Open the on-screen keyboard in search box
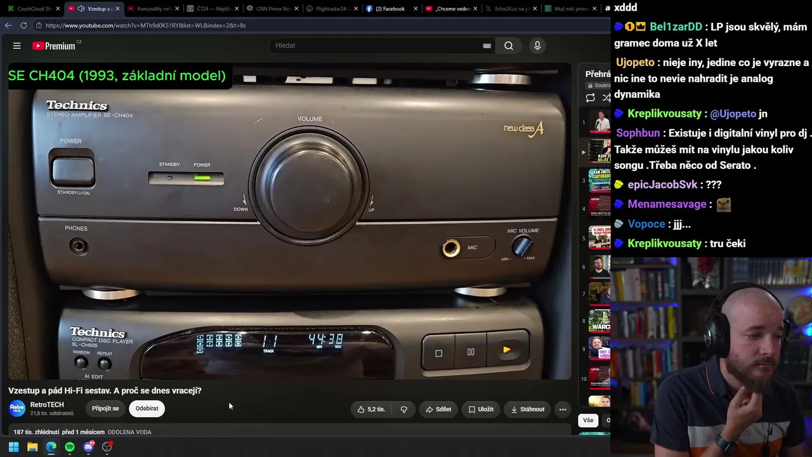The image size is (812, 457). click(x=487, y=46)
